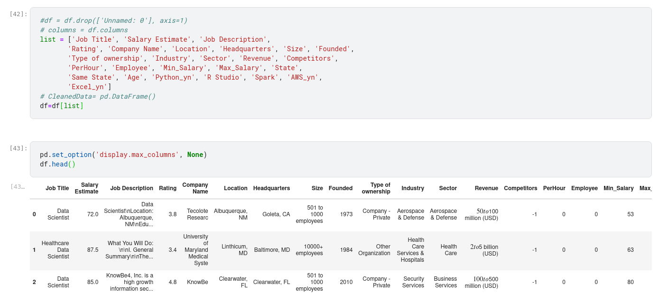
Task: Select row index 1 in the dataframe
Action: click(34, 250)
